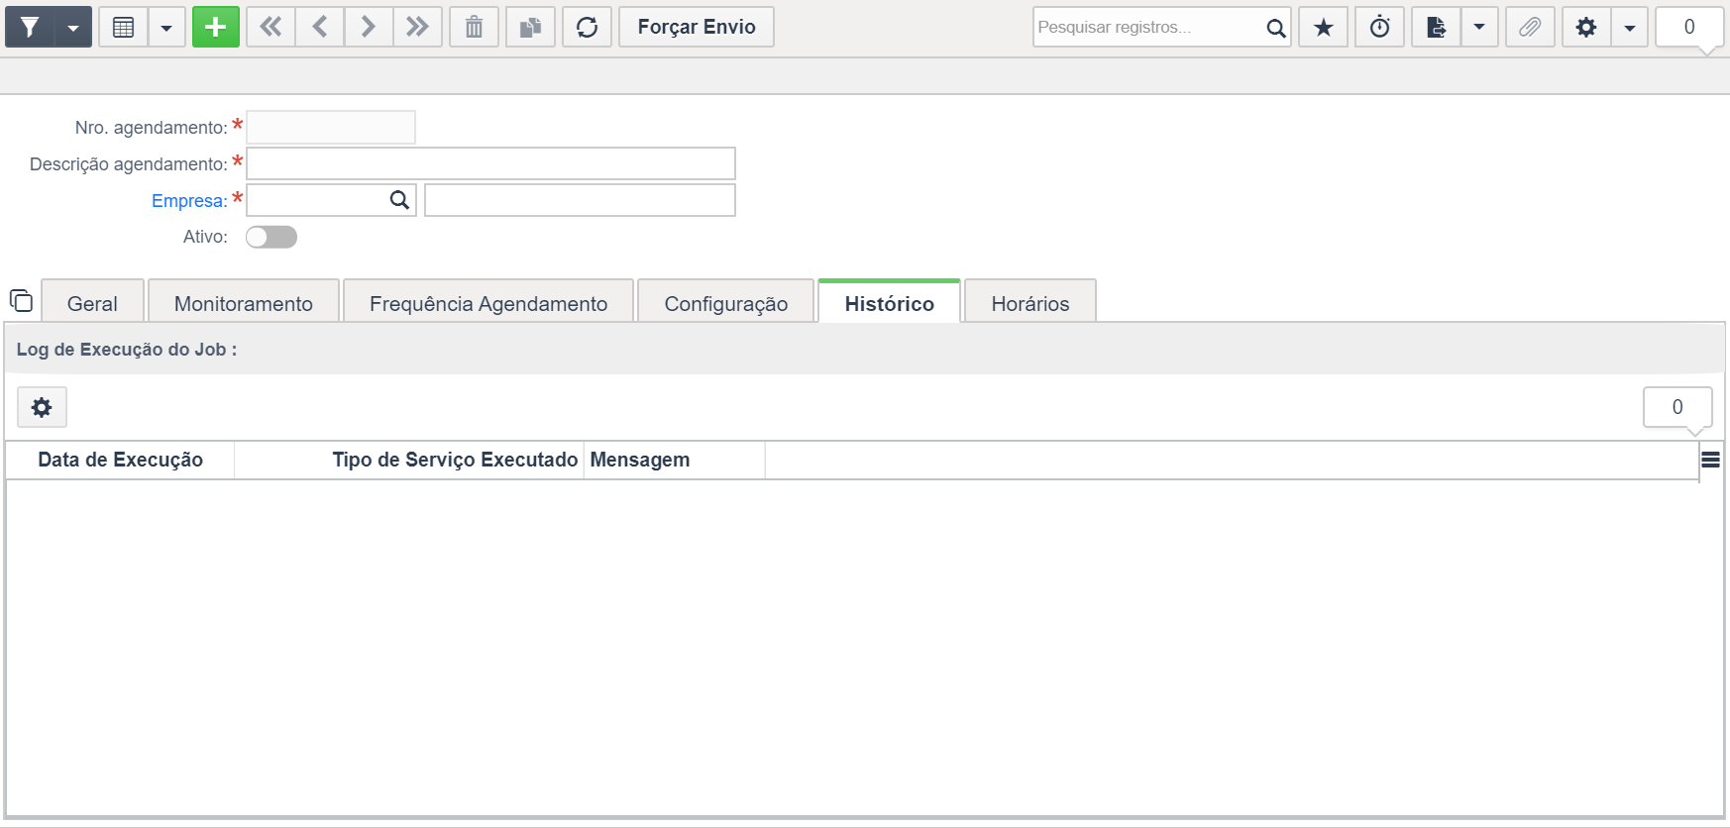This screenshot has width=1730, height=828.
Task: Switch to the Frequência Agendamento tab
Action: pos(487,303)
